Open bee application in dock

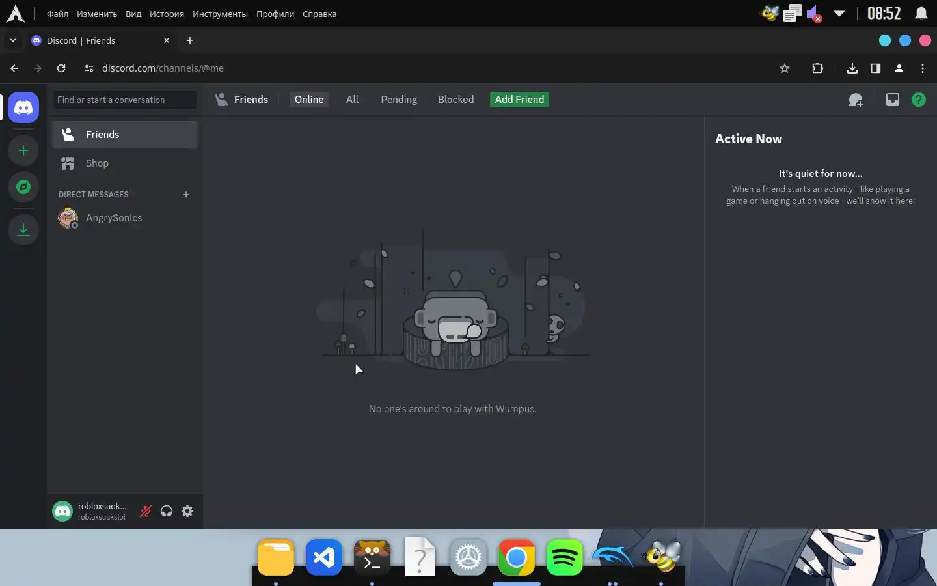pos(661,557)
